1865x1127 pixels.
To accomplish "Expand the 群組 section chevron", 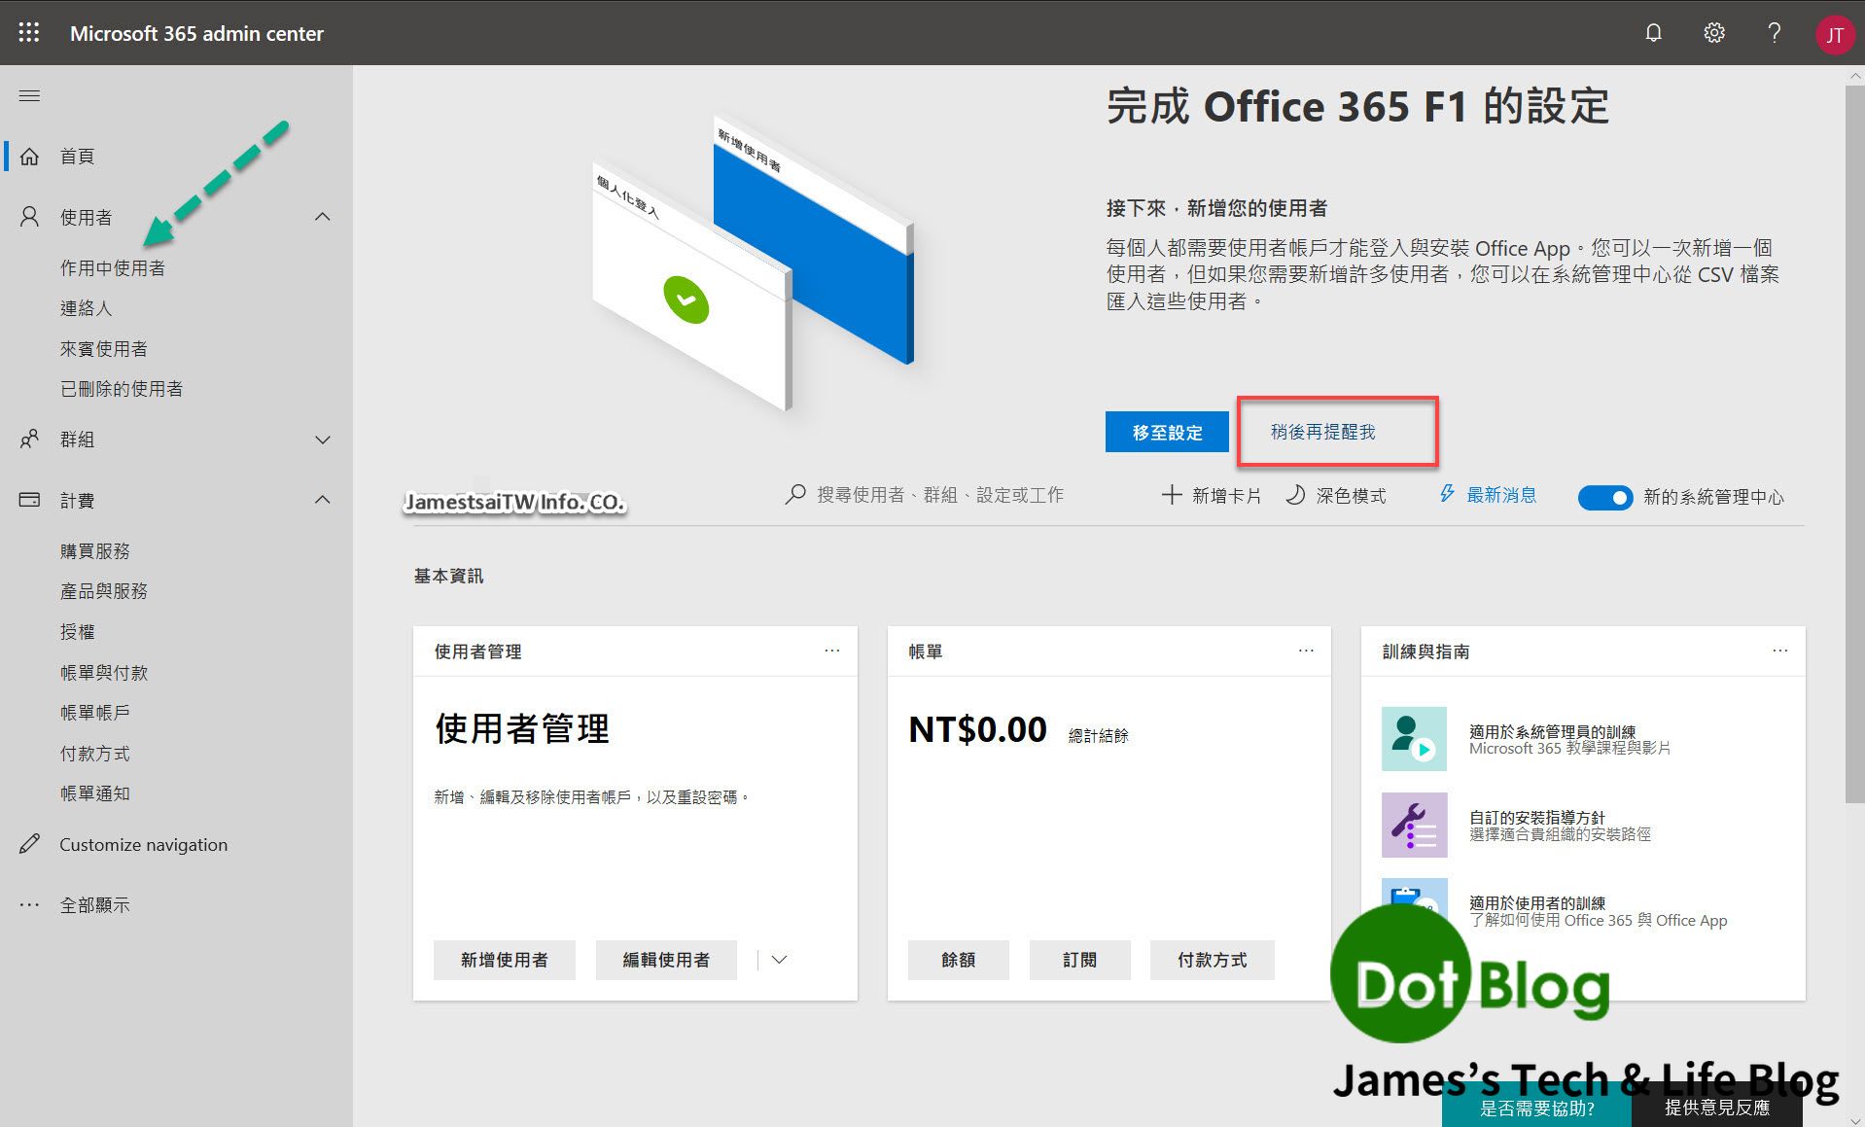I will 323,439.
